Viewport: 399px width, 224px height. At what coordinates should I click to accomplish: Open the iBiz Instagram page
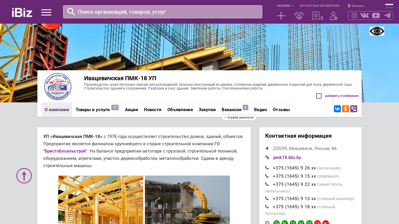coord(354,15)
